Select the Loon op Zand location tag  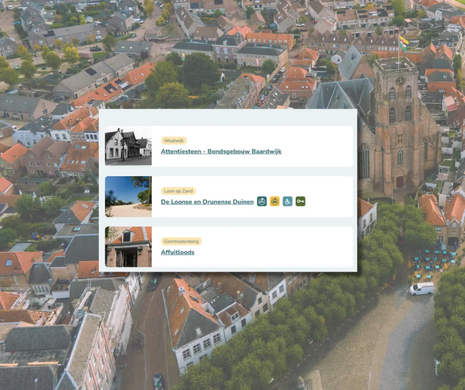pos(178,191)
